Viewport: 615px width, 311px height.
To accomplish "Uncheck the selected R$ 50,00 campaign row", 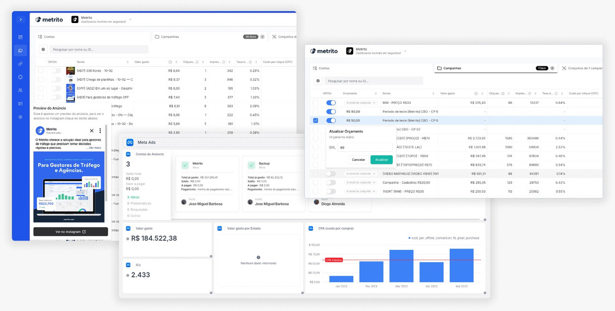I will pyautogui.click(x=316, y=121).
